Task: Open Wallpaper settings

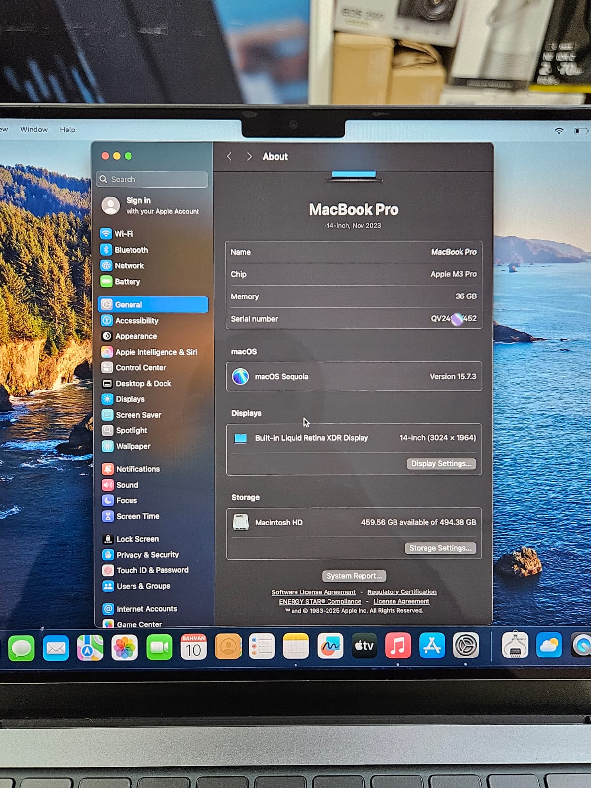Action: pos(127,446)
